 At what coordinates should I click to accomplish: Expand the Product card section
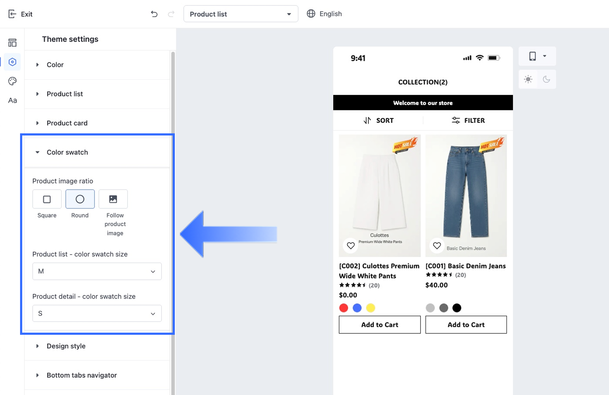click(x=67, y=123)
